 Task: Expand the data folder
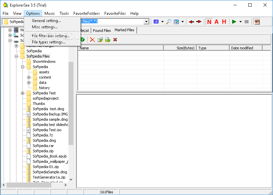click(x=29, y=83)
